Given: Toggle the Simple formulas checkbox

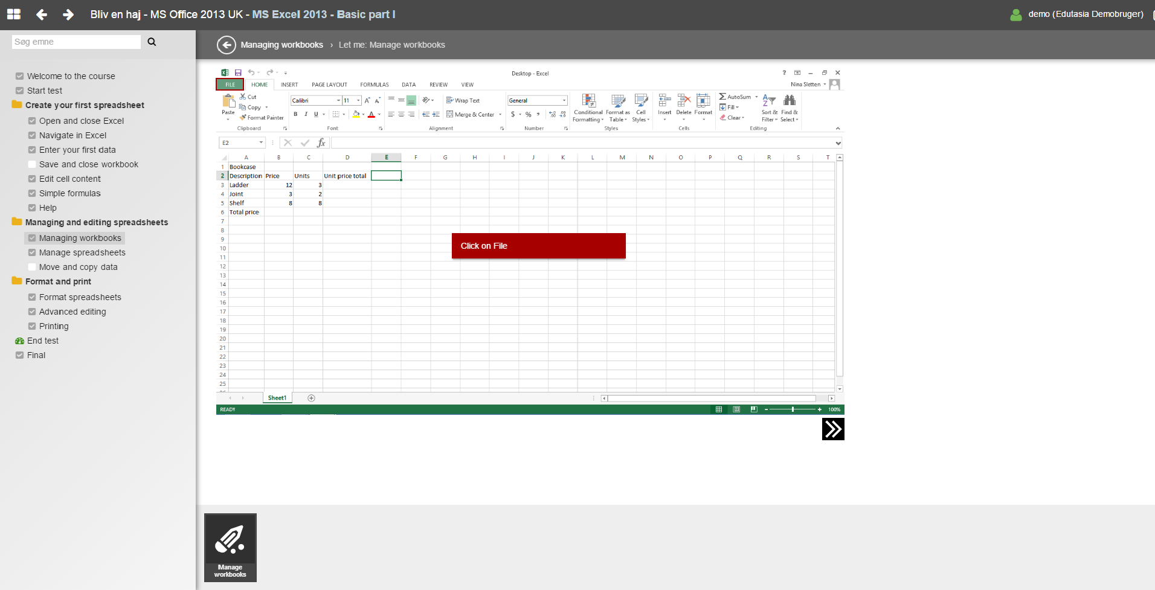Looking at the screenshot, I should click(x=32, y=193).
